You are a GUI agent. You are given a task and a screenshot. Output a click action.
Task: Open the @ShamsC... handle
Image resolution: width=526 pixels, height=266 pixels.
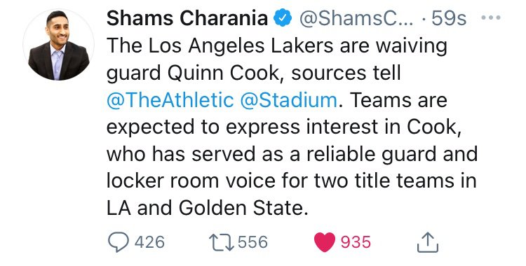[x=356, y=19]
